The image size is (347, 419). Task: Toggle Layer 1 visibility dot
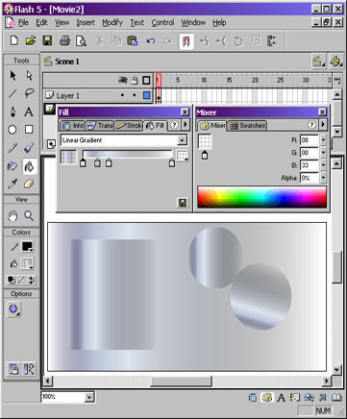click(x=122, y=95)
